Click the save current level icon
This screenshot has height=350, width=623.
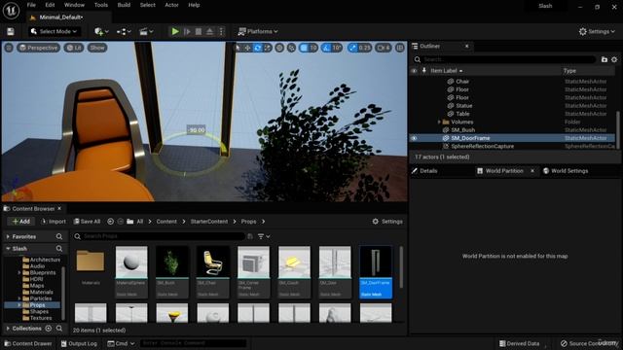tap(11, 31)
